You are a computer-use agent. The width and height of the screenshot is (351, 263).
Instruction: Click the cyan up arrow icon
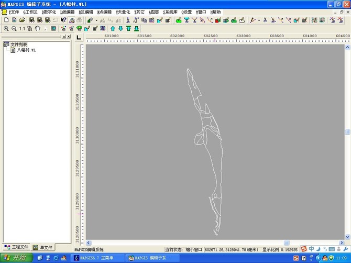112,28
